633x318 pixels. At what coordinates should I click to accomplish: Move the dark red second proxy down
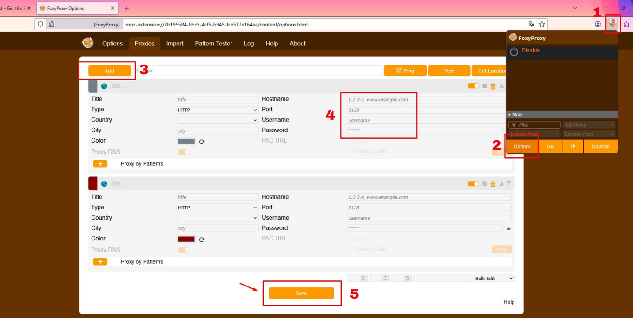[508, 184]
